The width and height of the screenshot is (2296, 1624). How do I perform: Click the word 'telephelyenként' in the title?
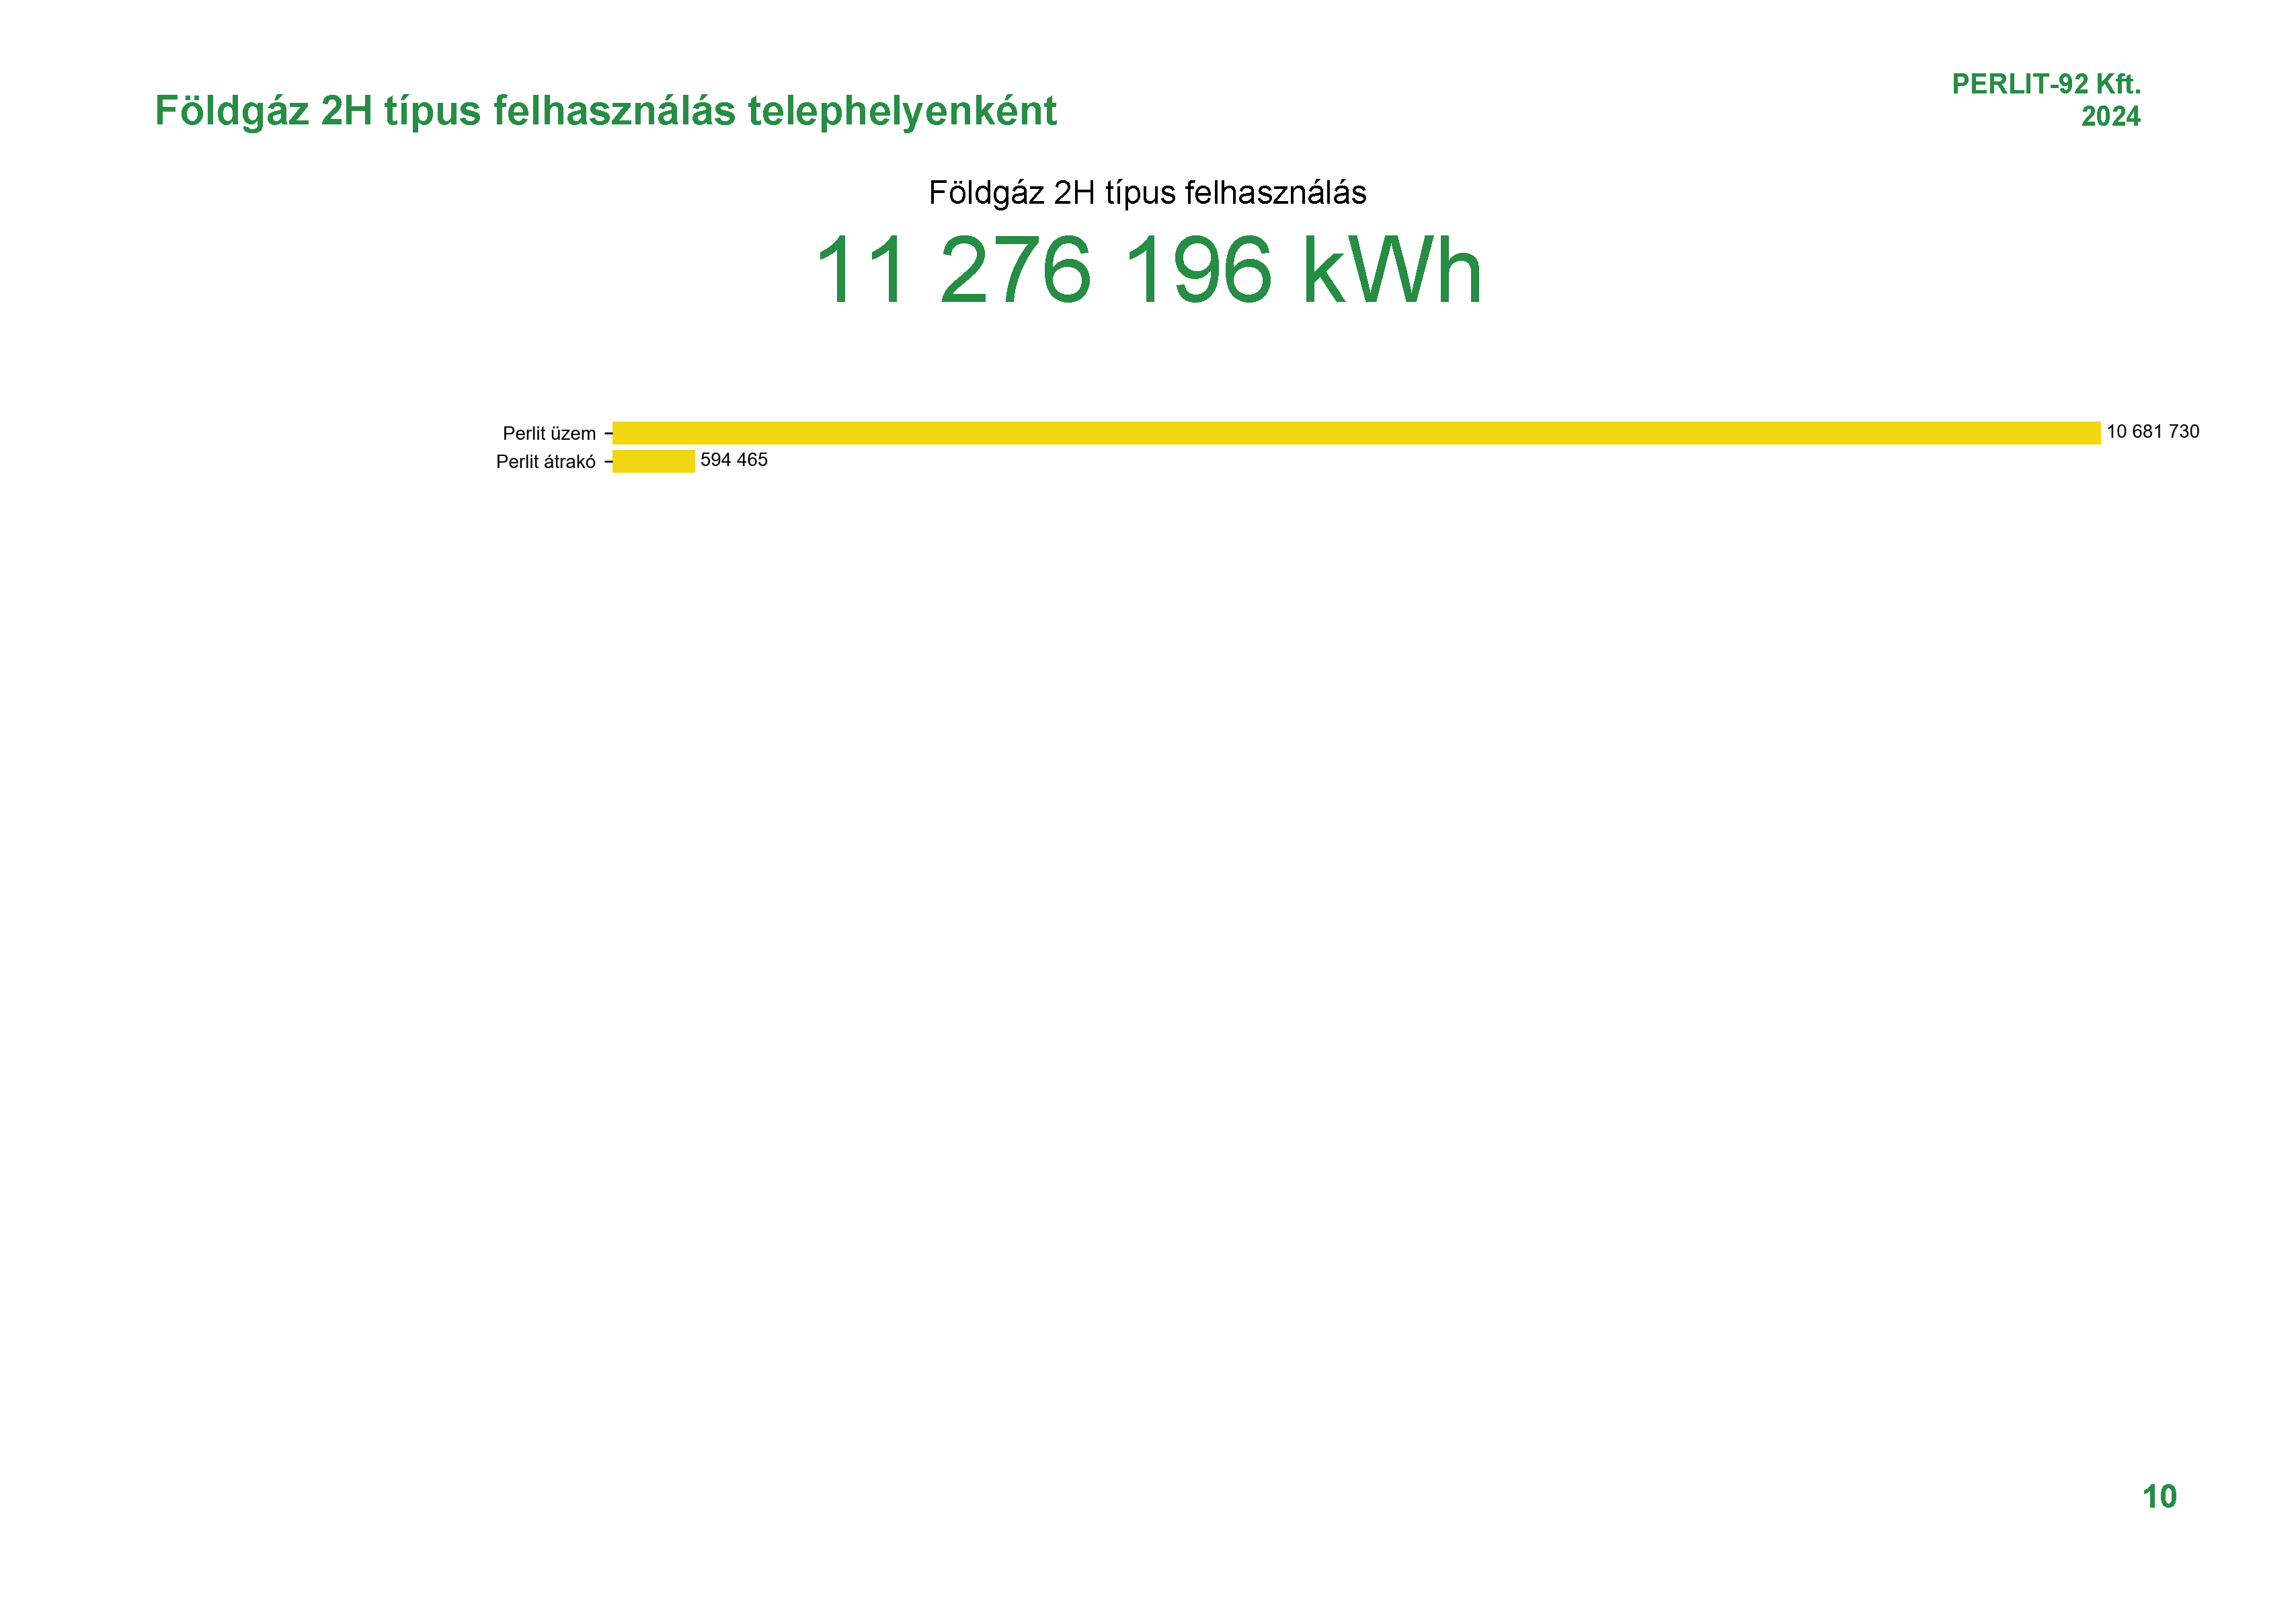click(x=901, y=111)
